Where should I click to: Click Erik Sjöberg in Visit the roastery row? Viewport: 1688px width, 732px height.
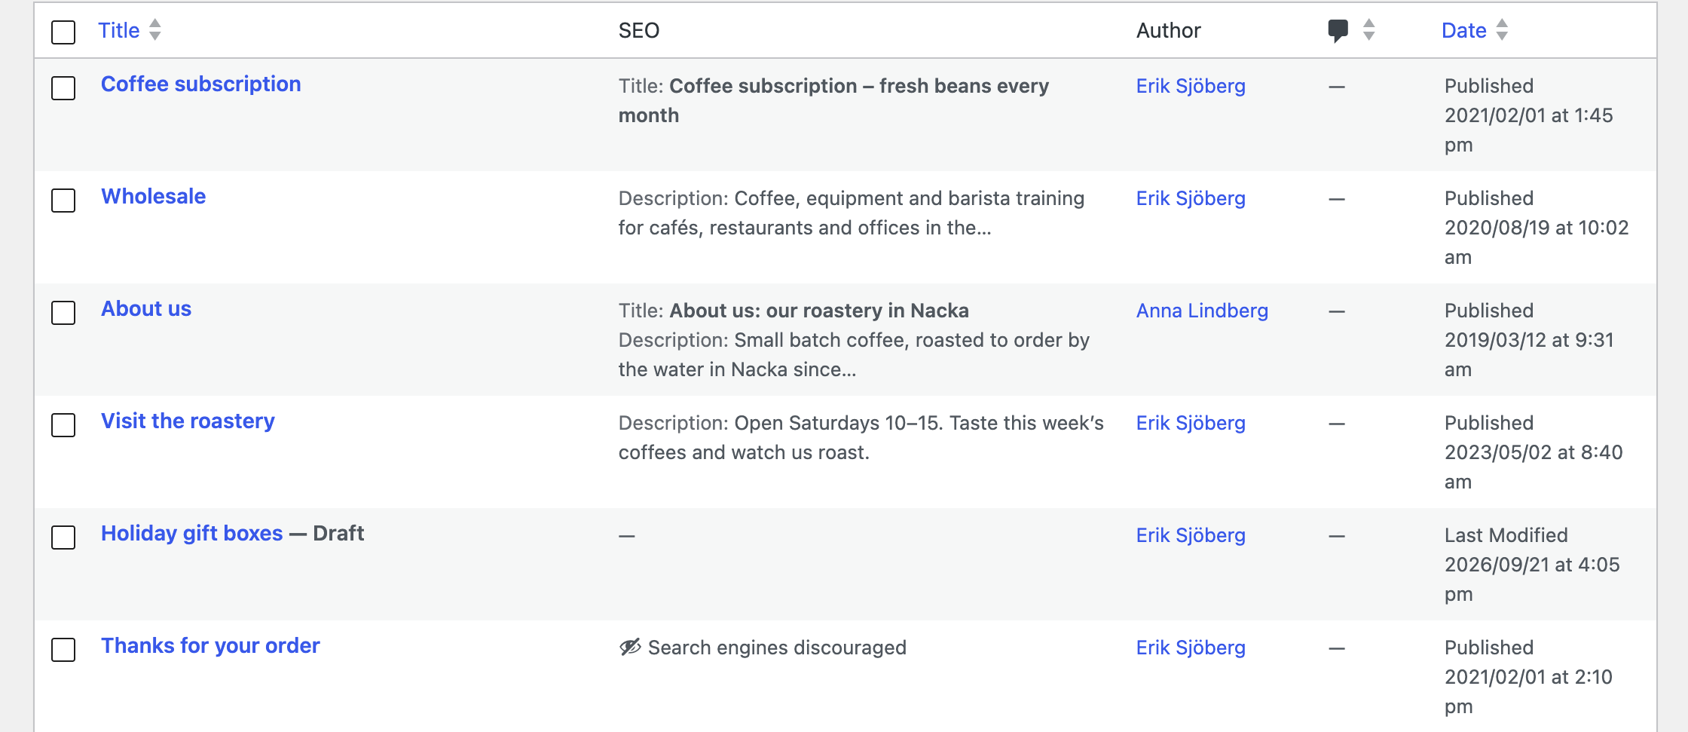click(x=1191, y=423)
